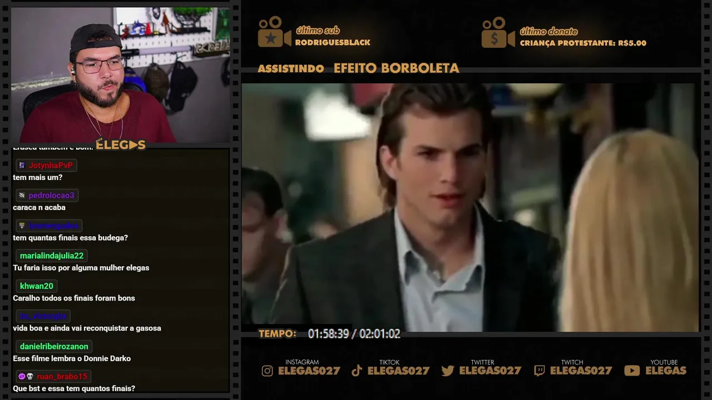The image size is (712, 400).
Task: Click the badge icon beside pedrolocao3
Action: pos(22,196)
